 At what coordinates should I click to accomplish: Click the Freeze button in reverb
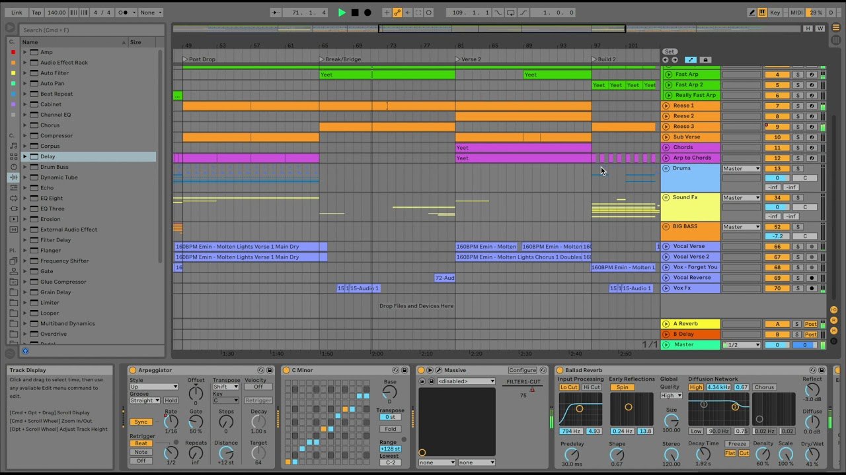coord(738,444)
